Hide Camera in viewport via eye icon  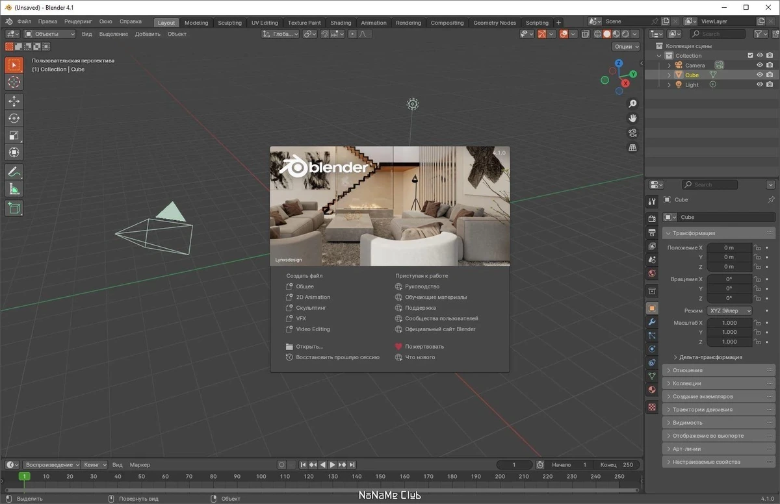759,65
